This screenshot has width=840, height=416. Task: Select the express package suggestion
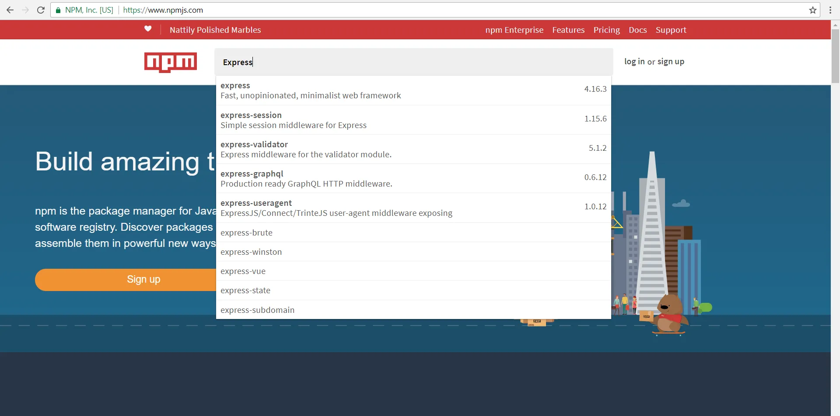click(x=413, y=90)
